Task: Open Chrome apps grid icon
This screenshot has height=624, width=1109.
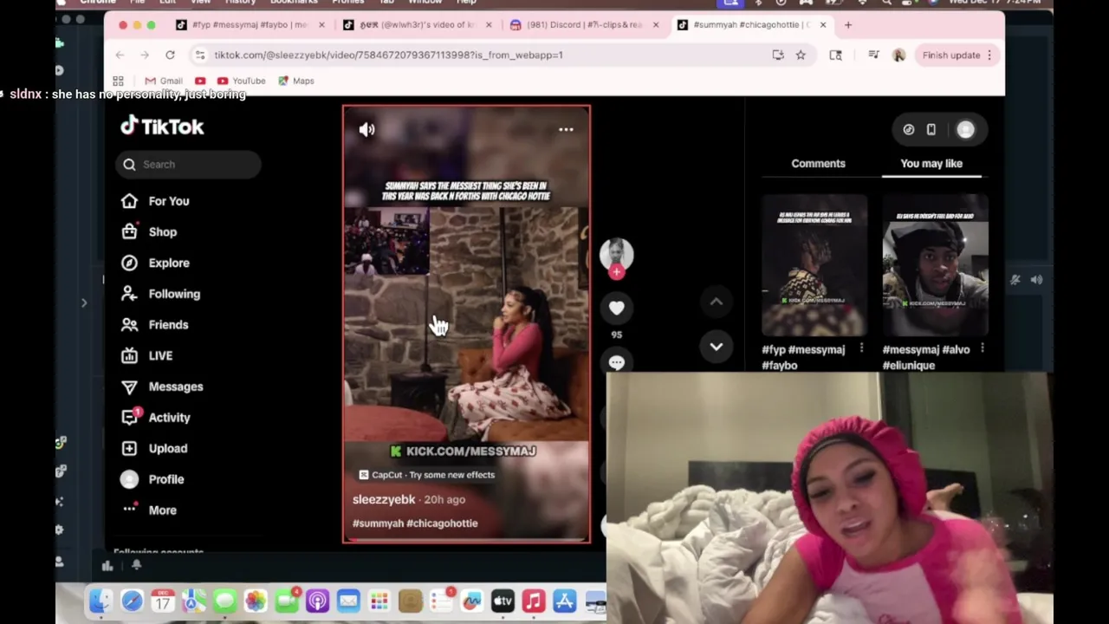Action: (118, 81)
